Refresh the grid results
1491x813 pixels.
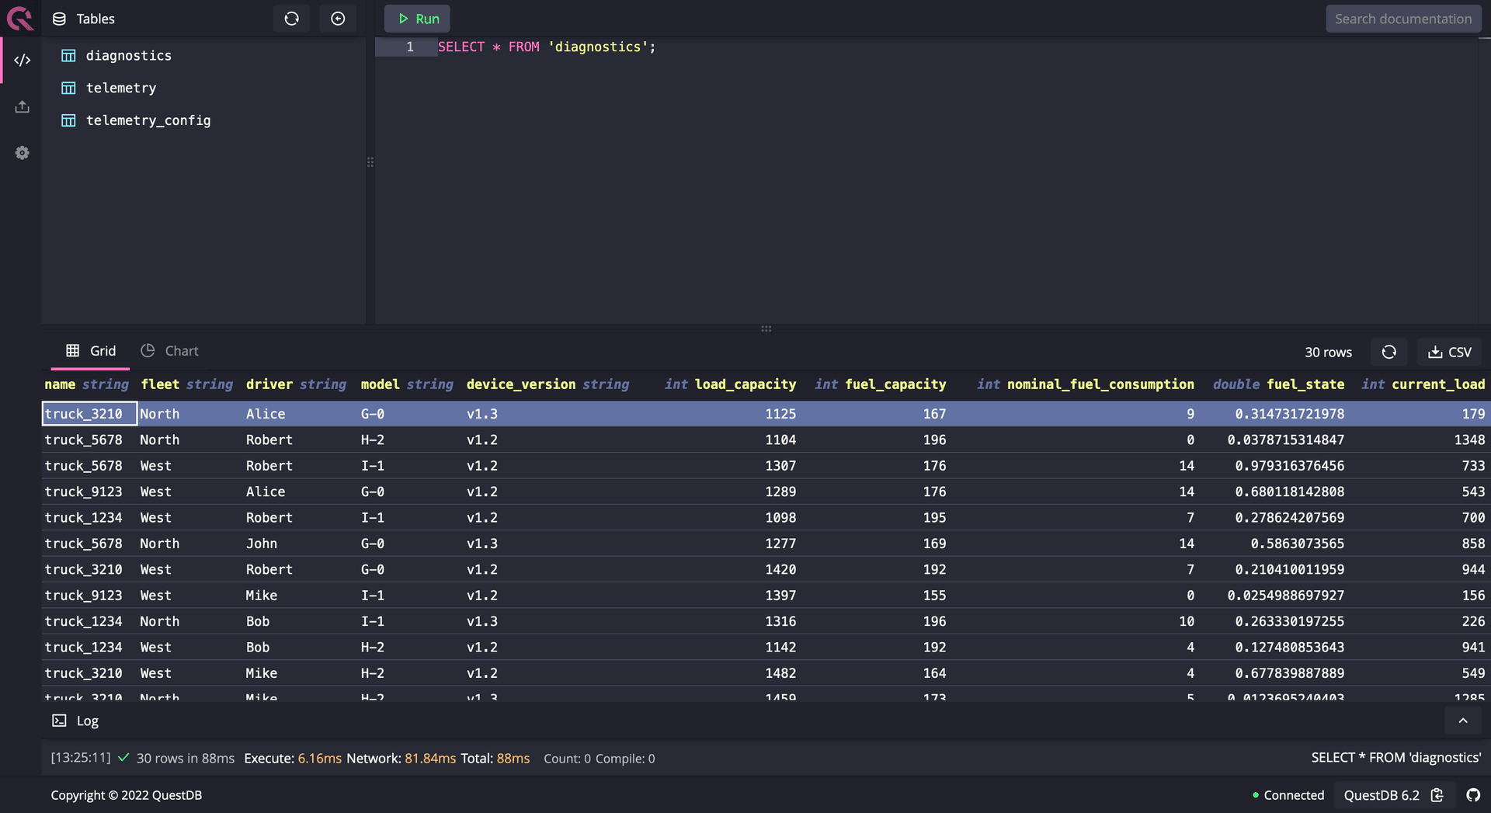coord(1388,352)
